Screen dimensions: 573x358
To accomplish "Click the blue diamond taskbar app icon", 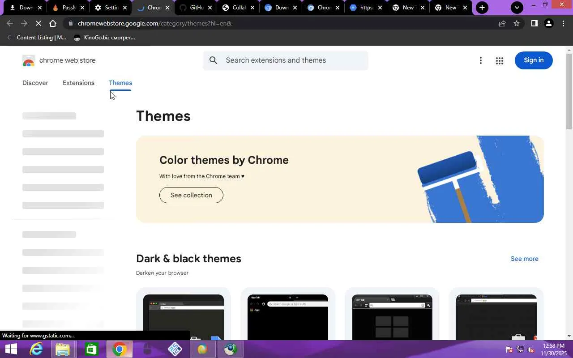I will pyautogui.click(x=175, y=349).
